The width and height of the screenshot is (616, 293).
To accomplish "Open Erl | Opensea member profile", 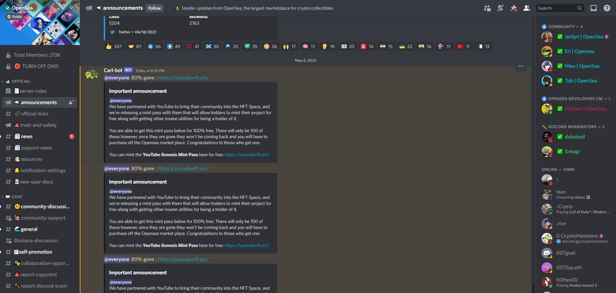I will point(574,51).
